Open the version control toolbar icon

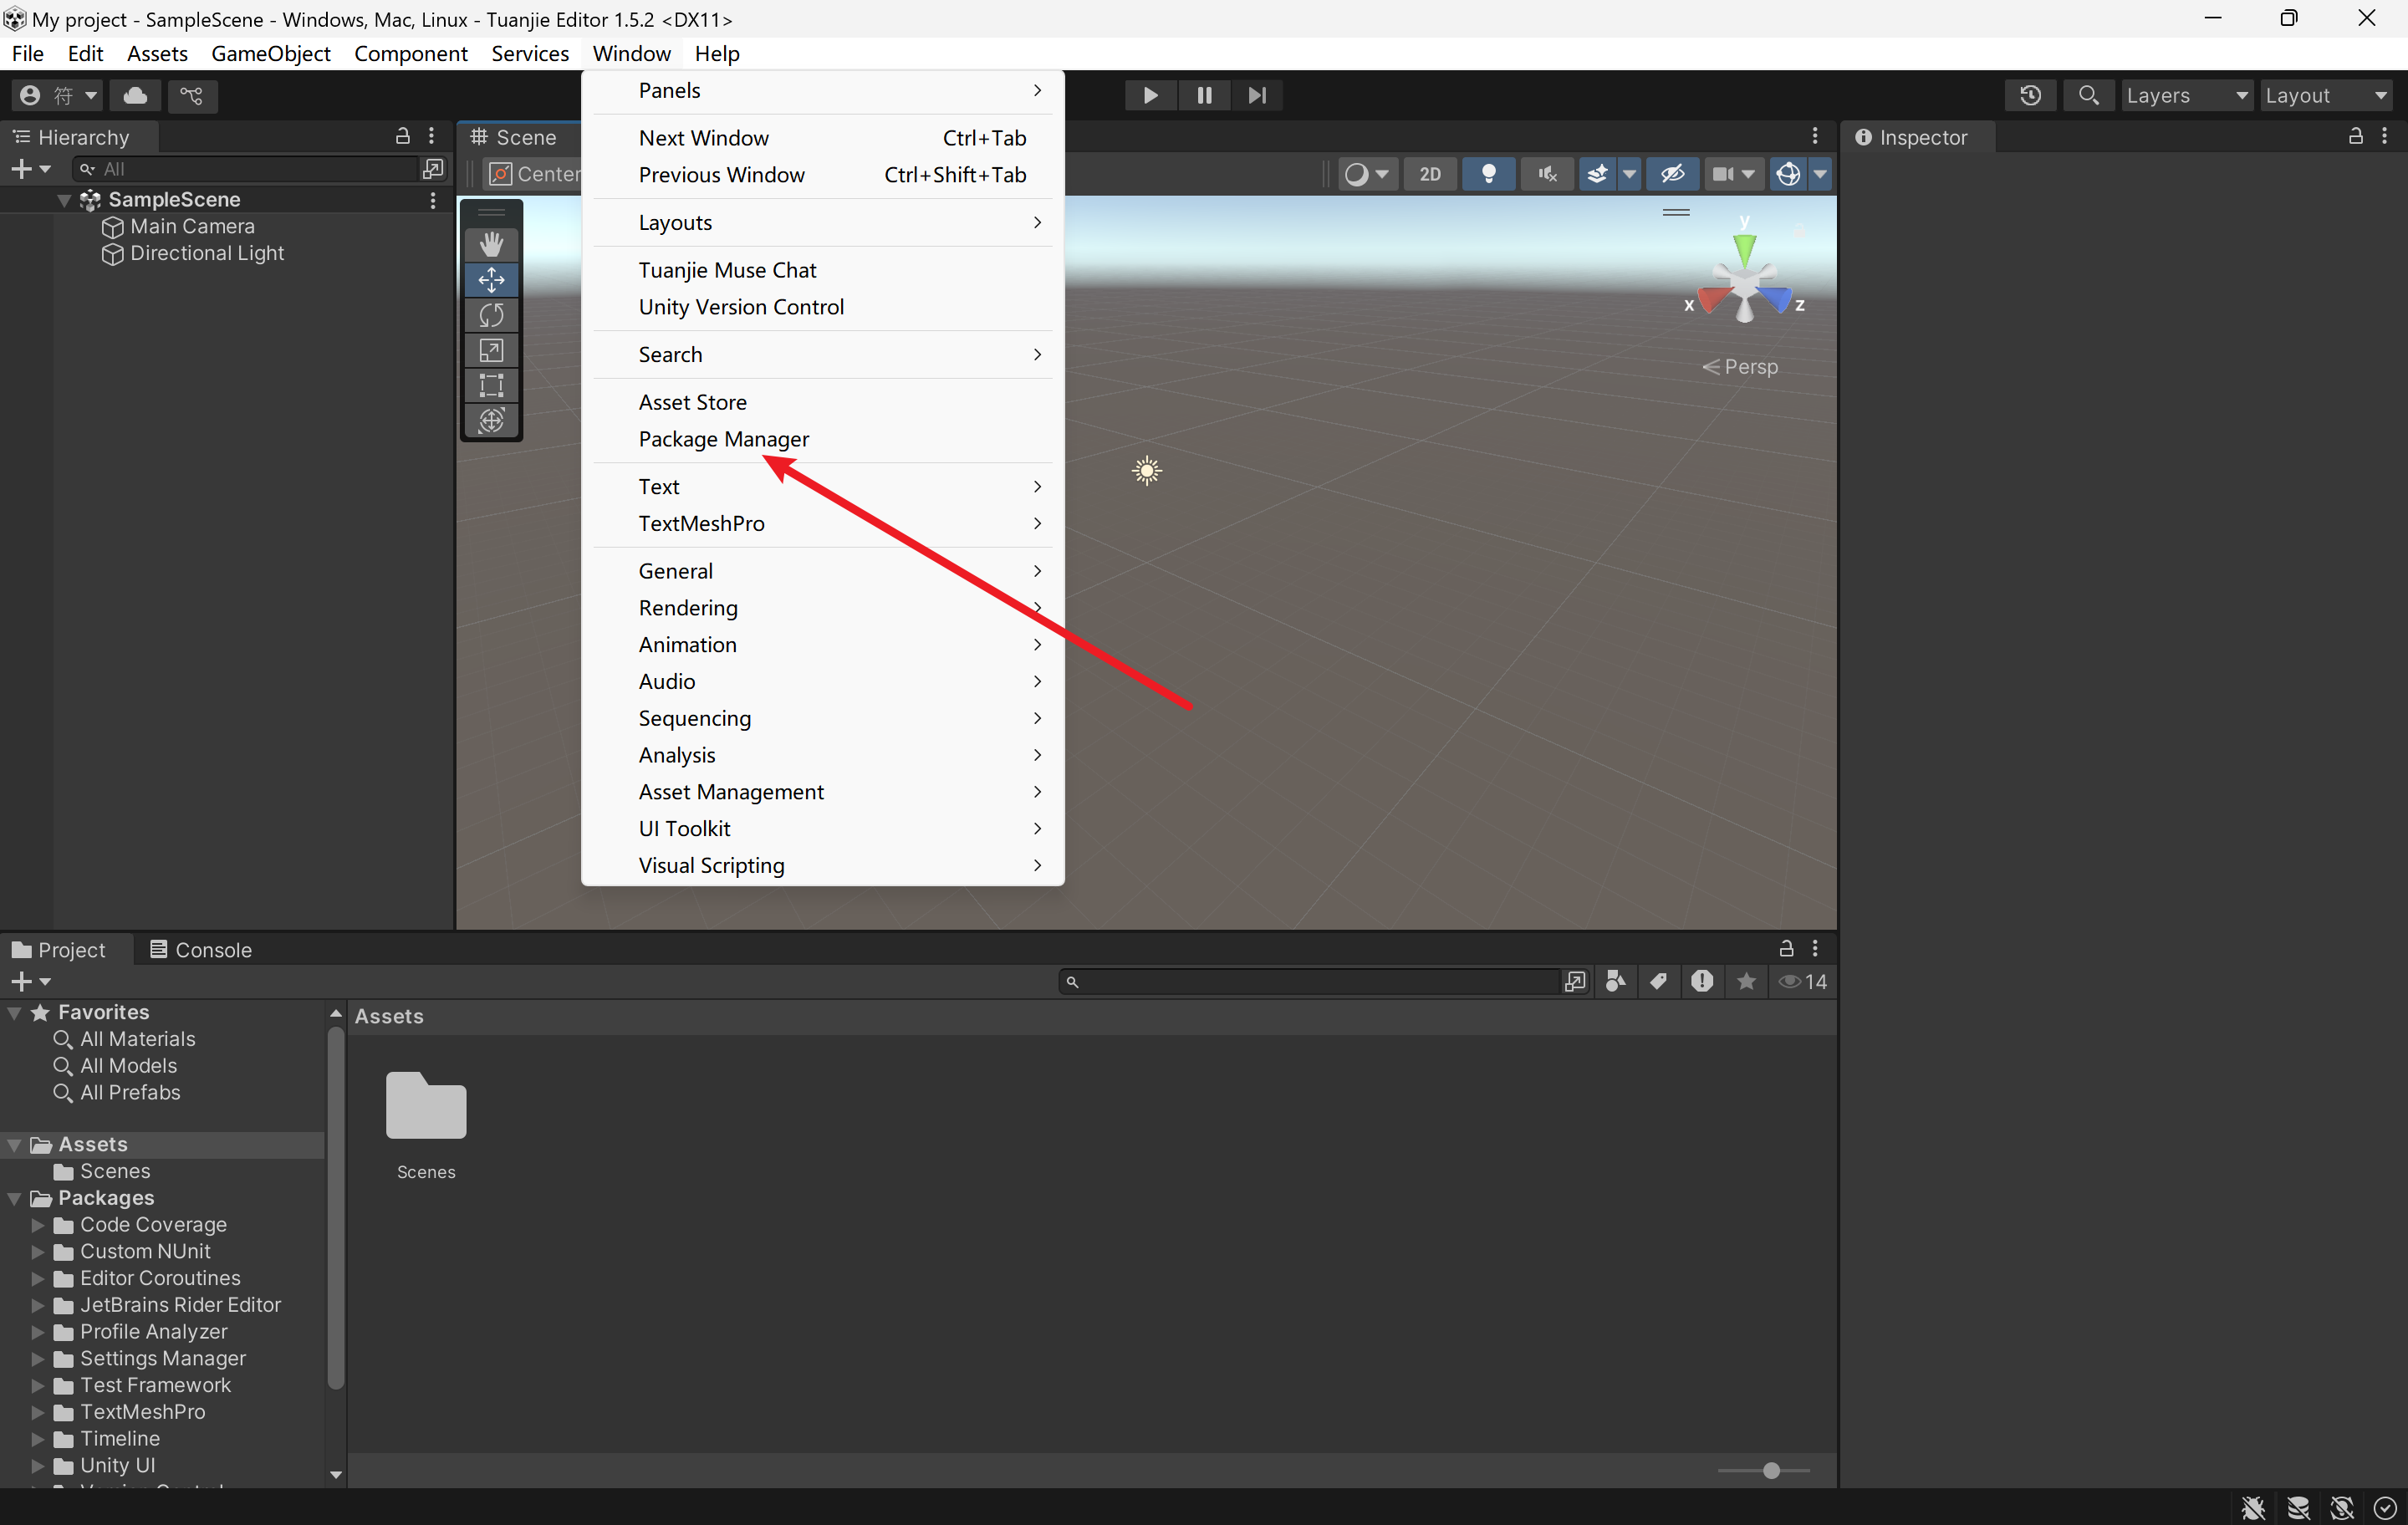(191, 95)
